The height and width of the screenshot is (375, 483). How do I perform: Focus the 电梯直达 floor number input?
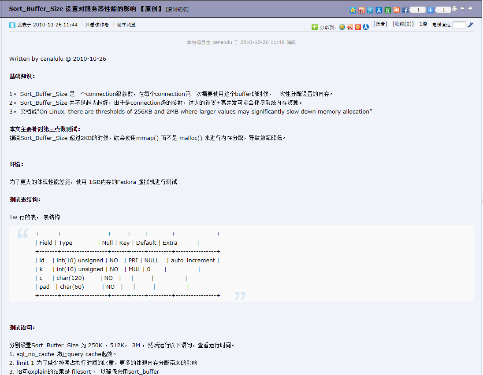[459, 25]
